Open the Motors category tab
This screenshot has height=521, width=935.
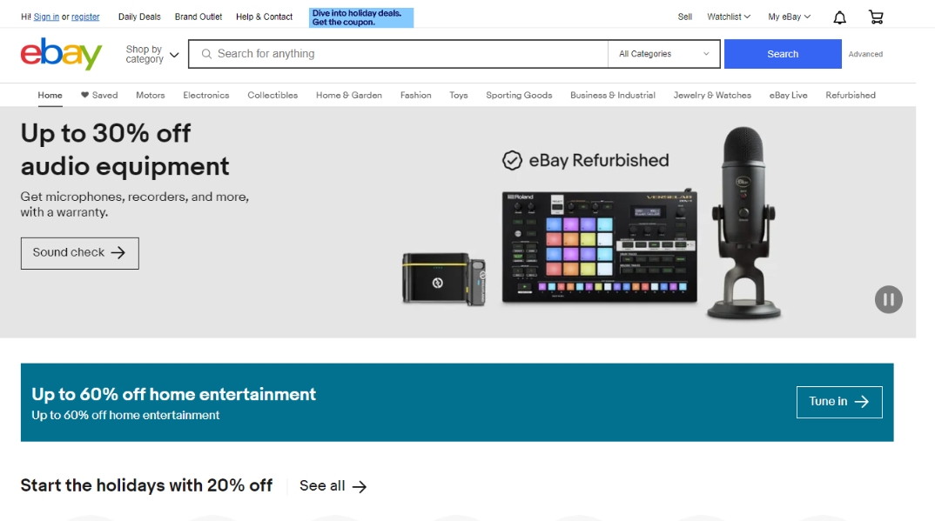coord(150,95)
